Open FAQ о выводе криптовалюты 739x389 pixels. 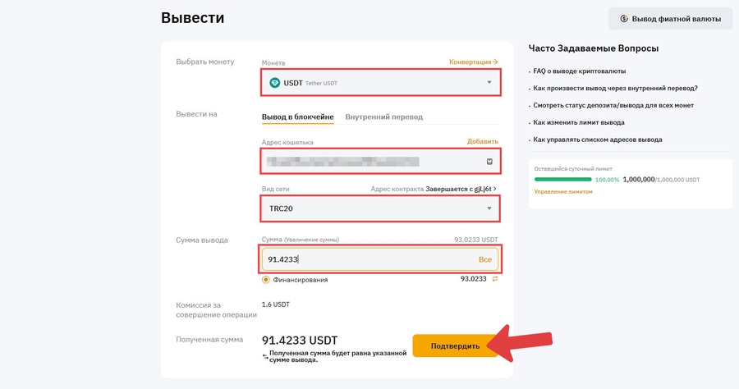[581, 71]
